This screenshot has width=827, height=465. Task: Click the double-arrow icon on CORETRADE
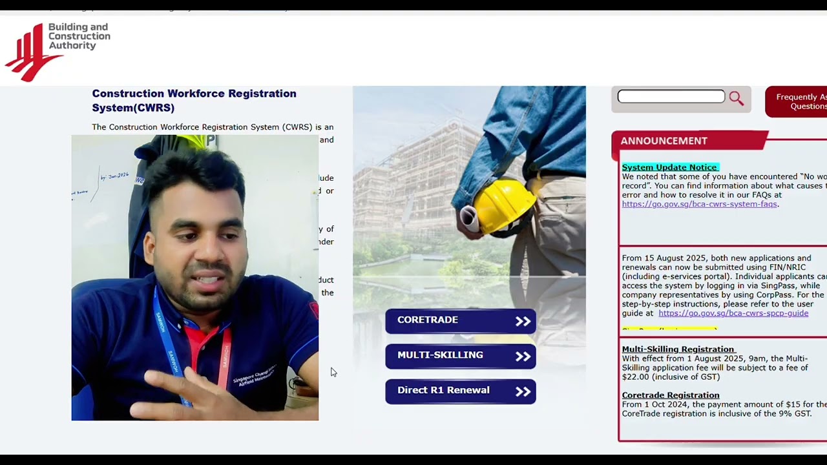[523, 321]
